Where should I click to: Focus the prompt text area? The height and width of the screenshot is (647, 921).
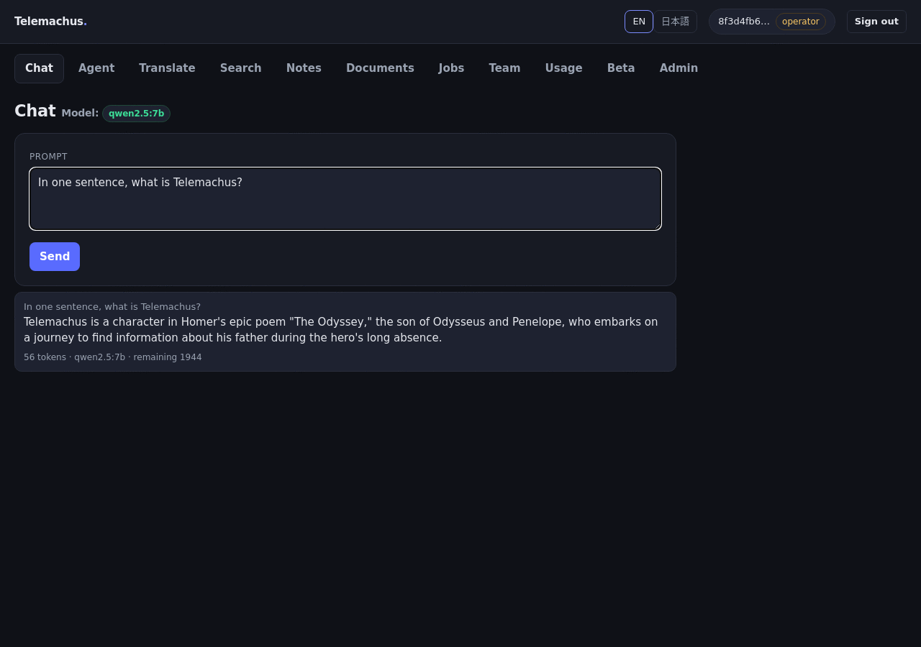(x=345, y=199)
